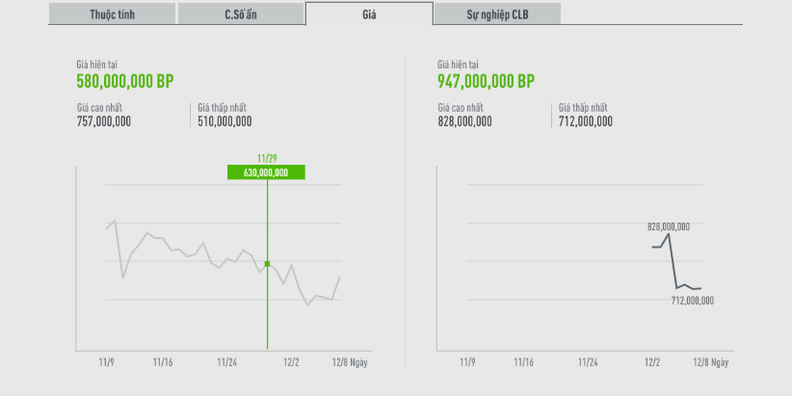The image size is (792, 396).
Task: Click the 12/8 Ngày label on left chart
Action: point(351,362)
